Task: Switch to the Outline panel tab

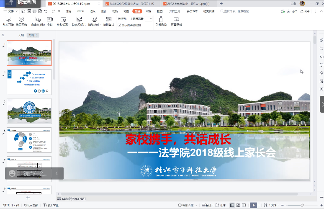Action: (21, 36)
